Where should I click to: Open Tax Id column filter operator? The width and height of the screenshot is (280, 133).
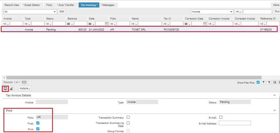[x=166, y=24]
